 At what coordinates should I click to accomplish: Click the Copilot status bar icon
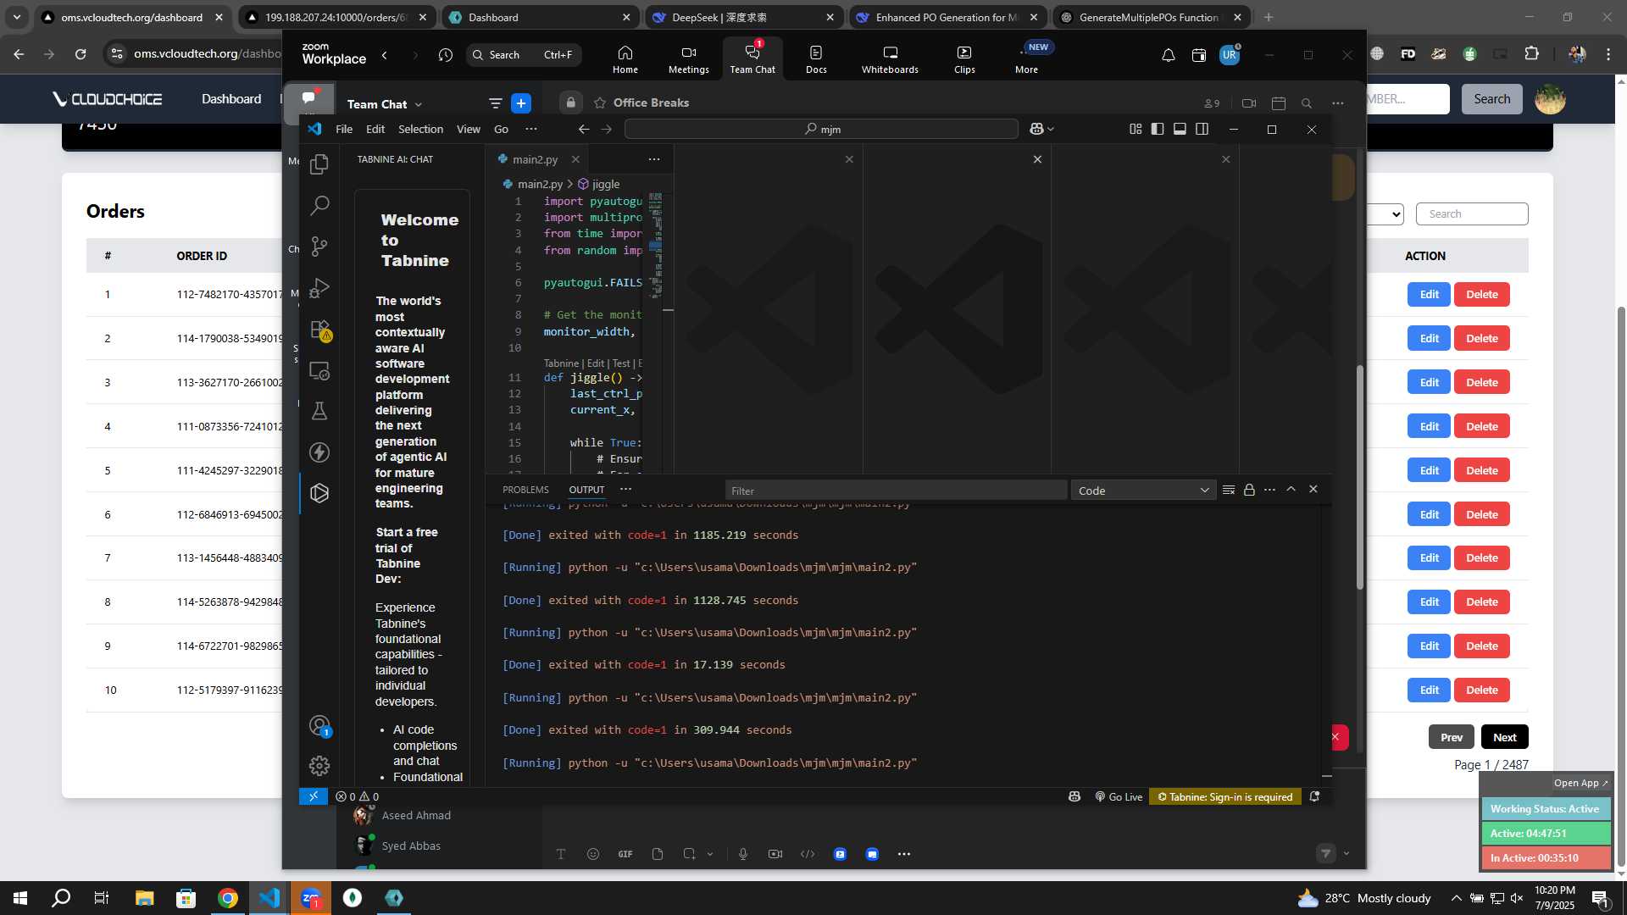(1074, 796)
